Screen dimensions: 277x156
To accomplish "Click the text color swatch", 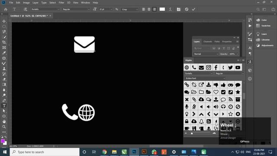I will 162,9.
